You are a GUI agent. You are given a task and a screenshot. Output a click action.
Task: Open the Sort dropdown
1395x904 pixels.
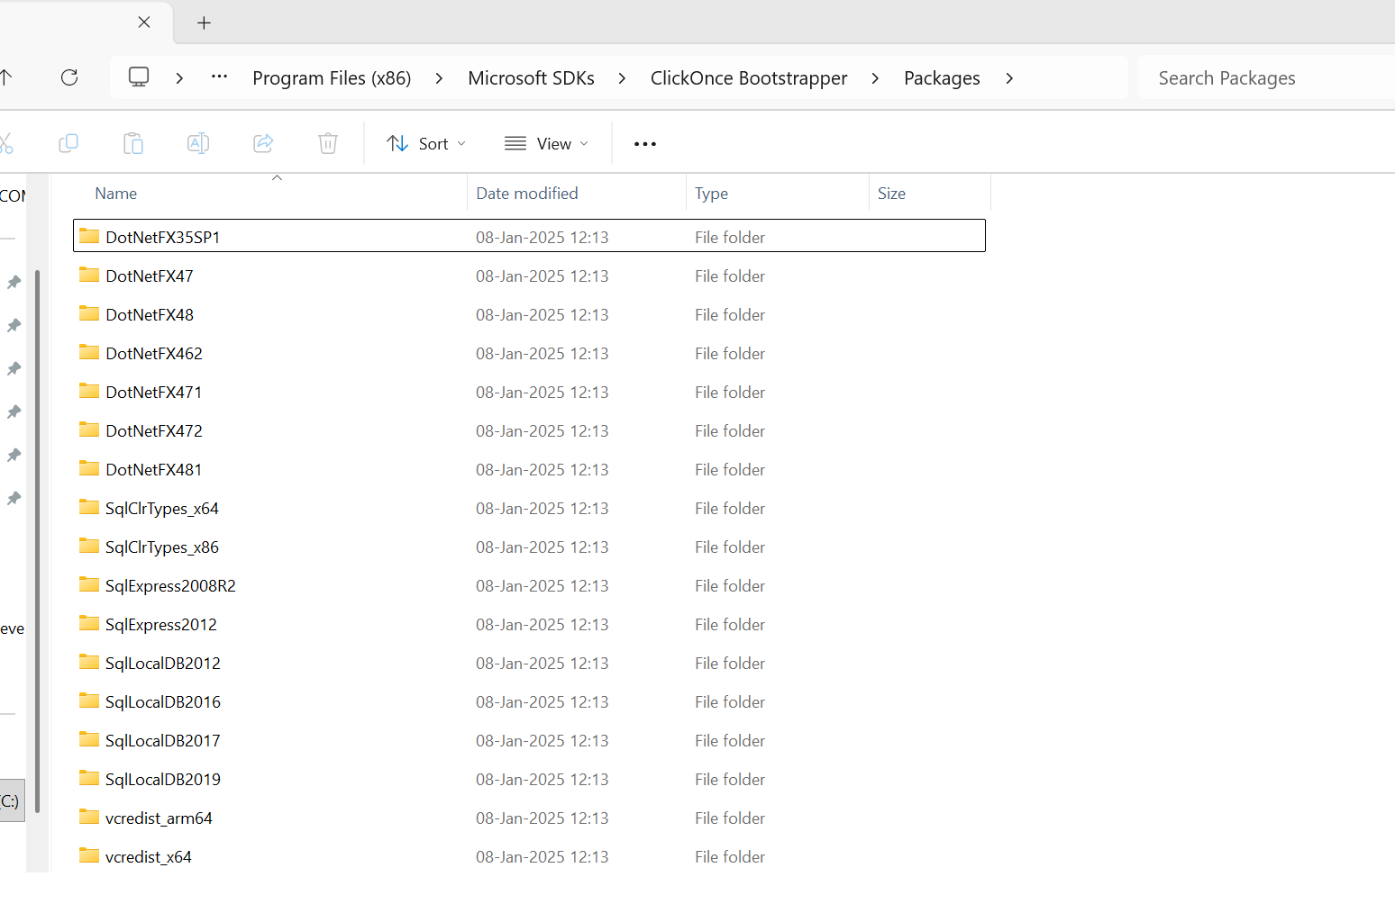click(425, 144)
